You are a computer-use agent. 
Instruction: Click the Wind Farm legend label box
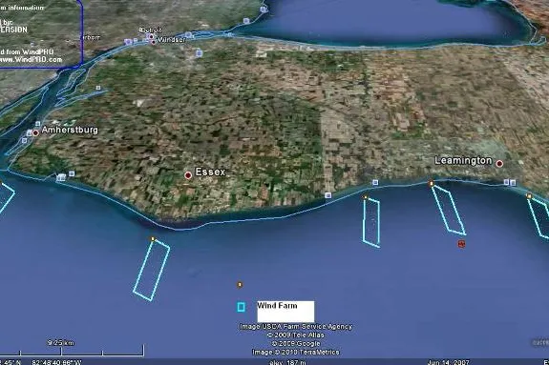click(x=285, y=312)
